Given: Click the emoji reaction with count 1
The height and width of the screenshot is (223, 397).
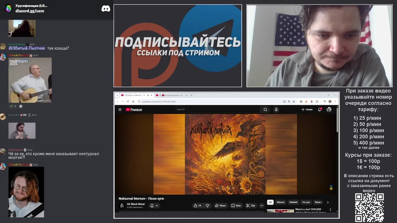Looking at the screenshot, I should pos(13,106).
